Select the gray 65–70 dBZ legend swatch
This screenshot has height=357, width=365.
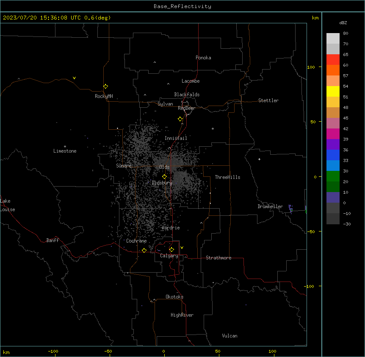coord(333,49)
